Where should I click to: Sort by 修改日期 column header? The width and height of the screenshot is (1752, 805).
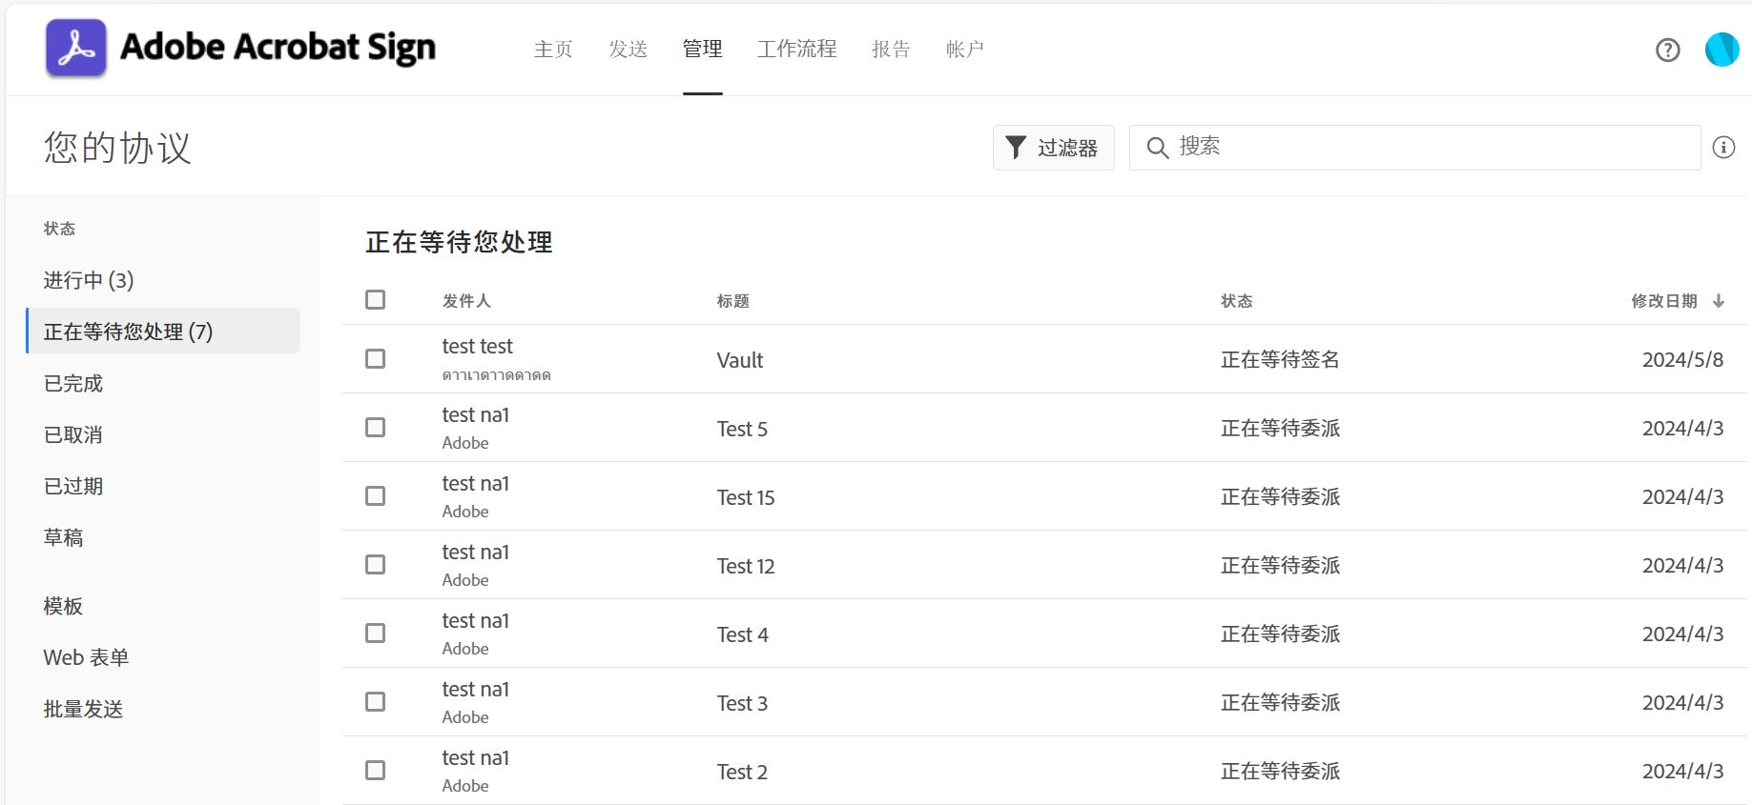pos(1663,301)
